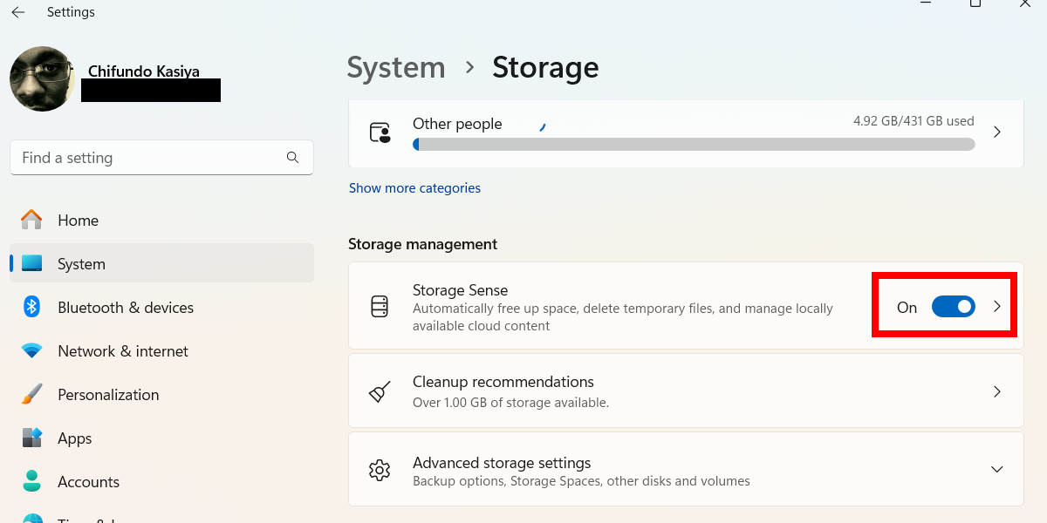Click Show more categories link
Screen dimensions: 1047x523
[414, 188]
